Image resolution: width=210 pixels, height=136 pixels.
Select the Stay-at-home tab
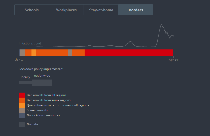pos(101,10)
